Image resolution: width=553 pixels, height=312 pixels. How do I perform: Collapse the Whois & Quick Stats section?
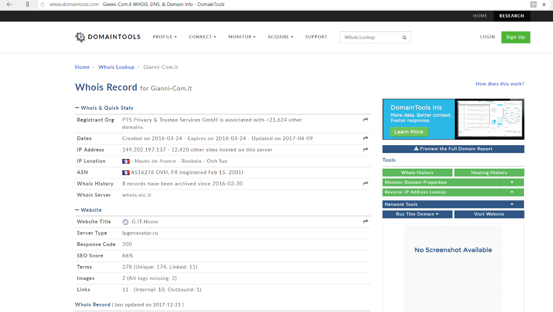tap(104, 108)
